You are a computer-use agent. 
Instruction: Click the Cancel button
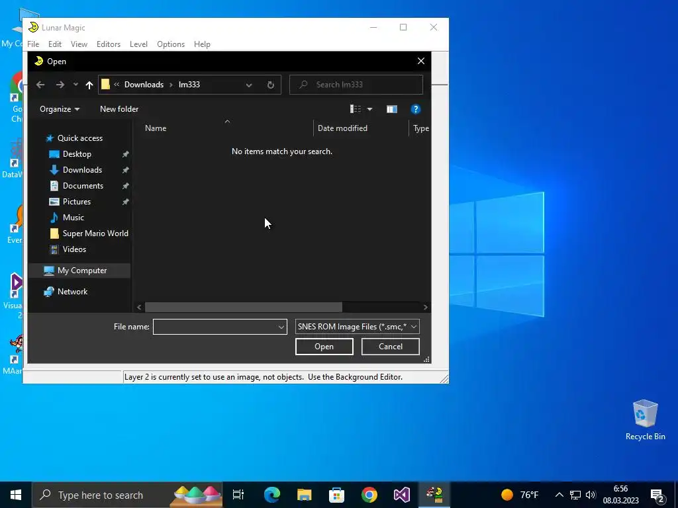click(x=391, y=347)
